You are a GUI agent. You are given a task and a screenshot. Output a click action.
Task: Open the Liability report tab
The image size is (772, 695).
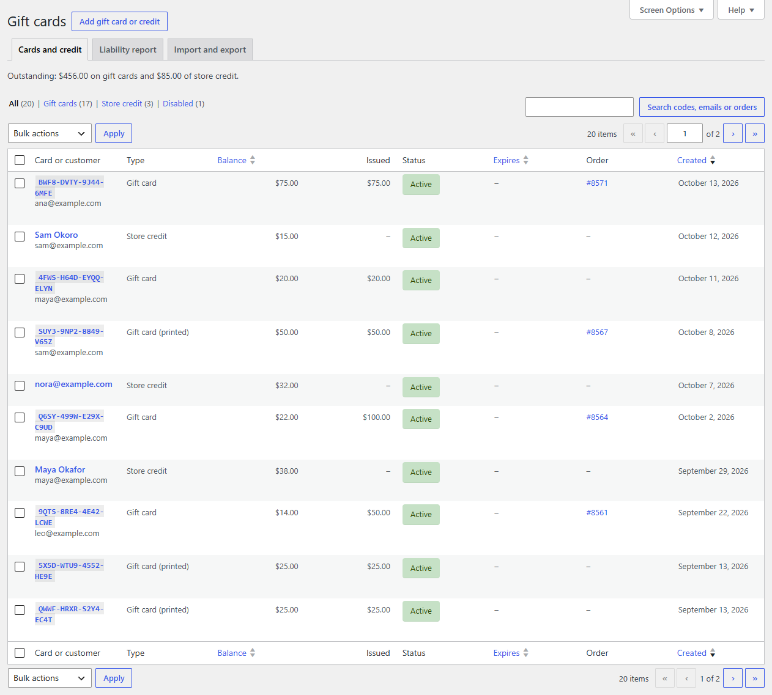(128, 50)
